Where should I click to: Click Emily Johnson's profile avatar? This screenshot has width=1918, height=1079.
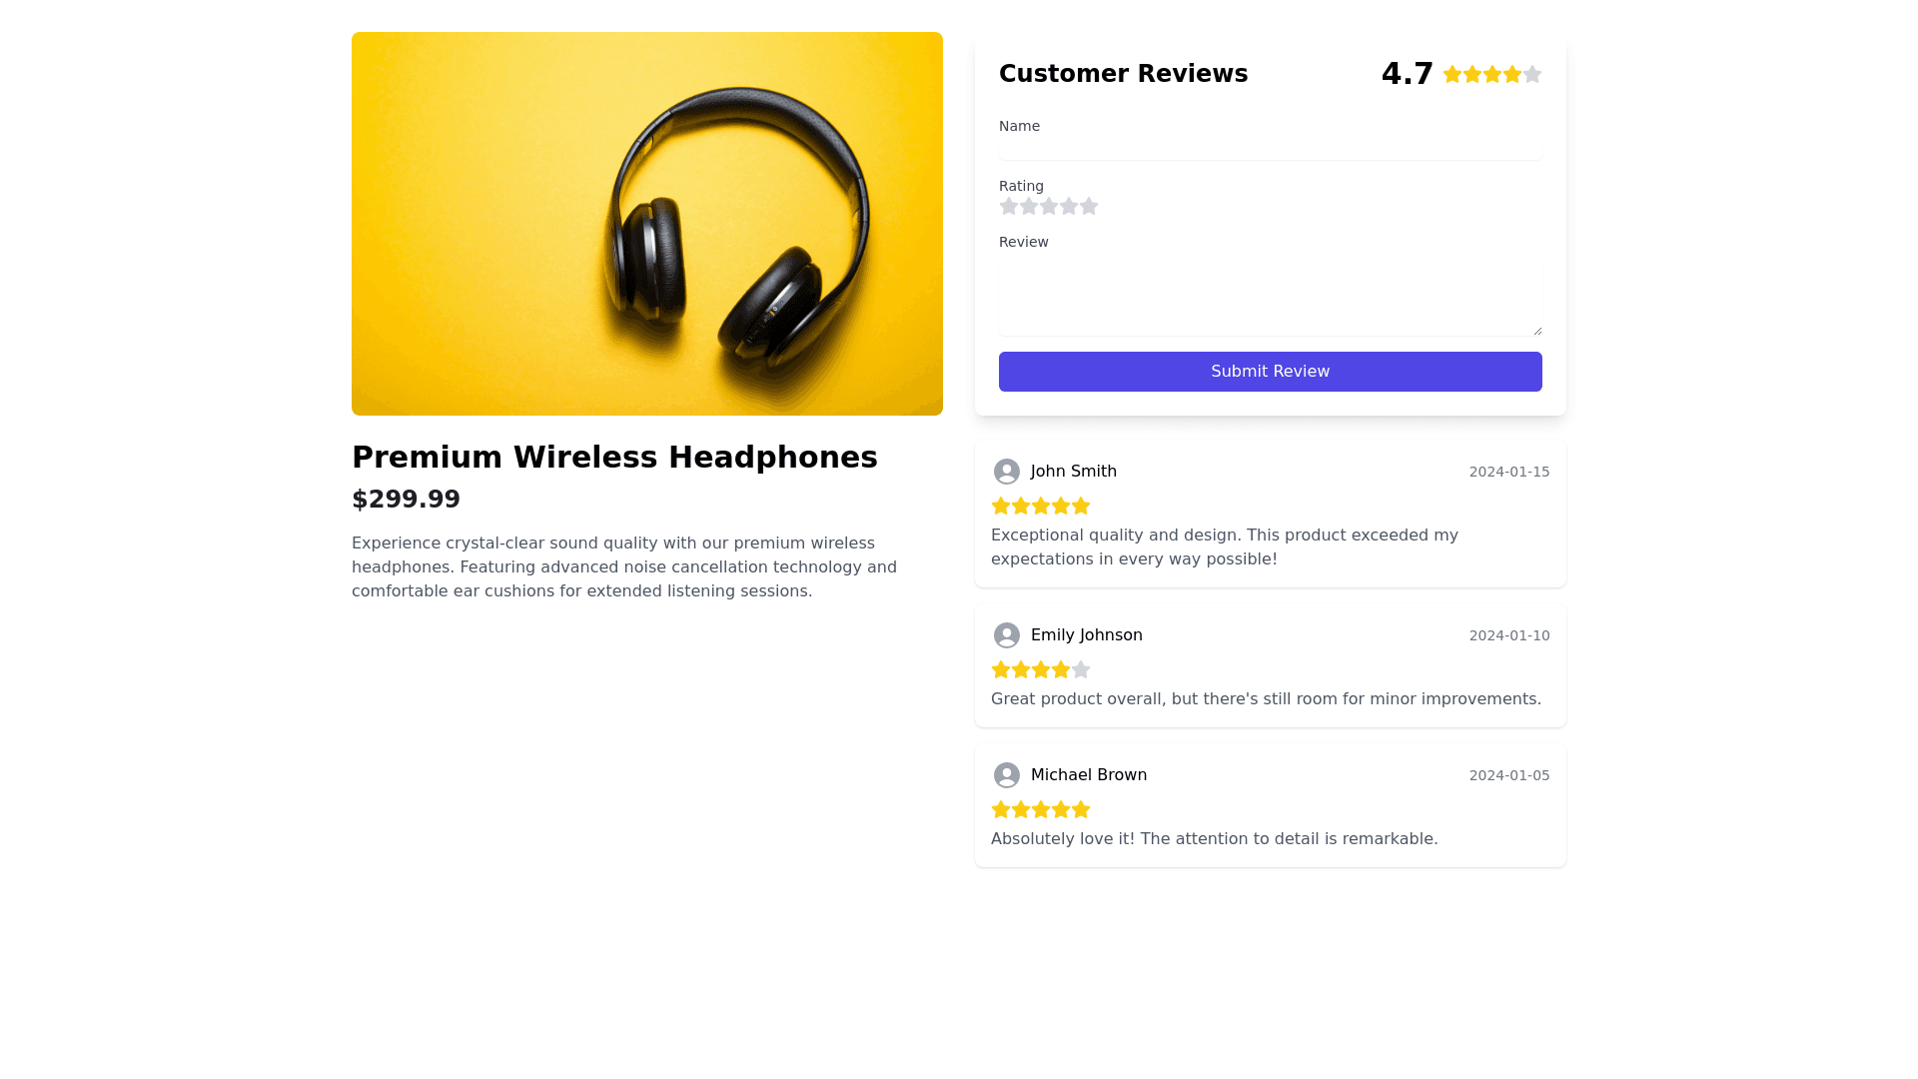[1007, 635]
